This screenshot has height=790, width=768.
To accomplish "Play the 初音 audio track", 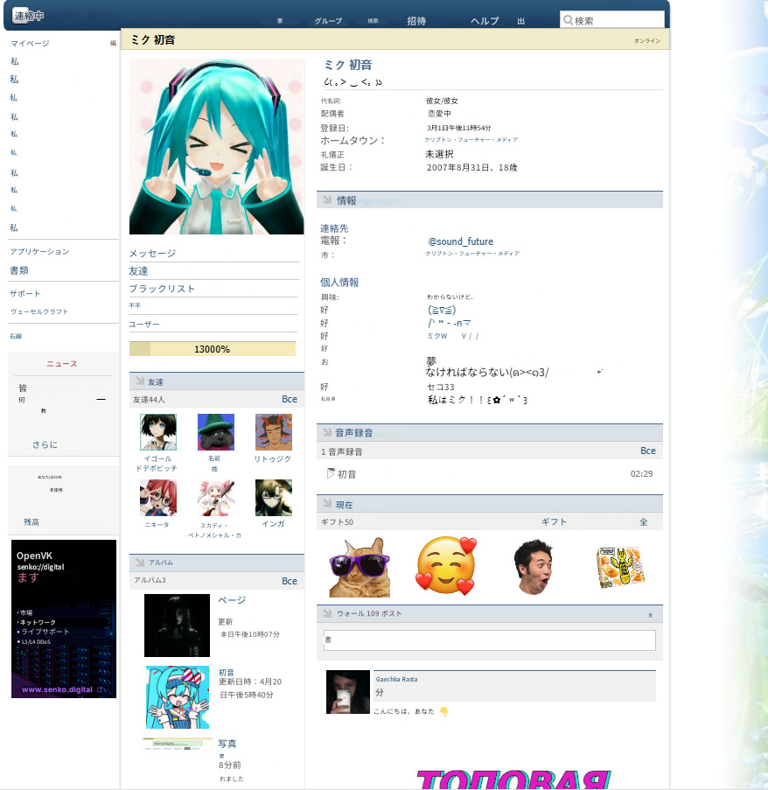I will pyautogui.click(x=331, y=473).
